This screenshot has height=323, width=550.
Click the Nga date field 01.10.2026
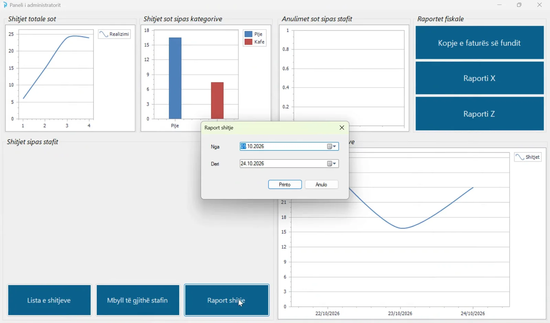point(289,146)
